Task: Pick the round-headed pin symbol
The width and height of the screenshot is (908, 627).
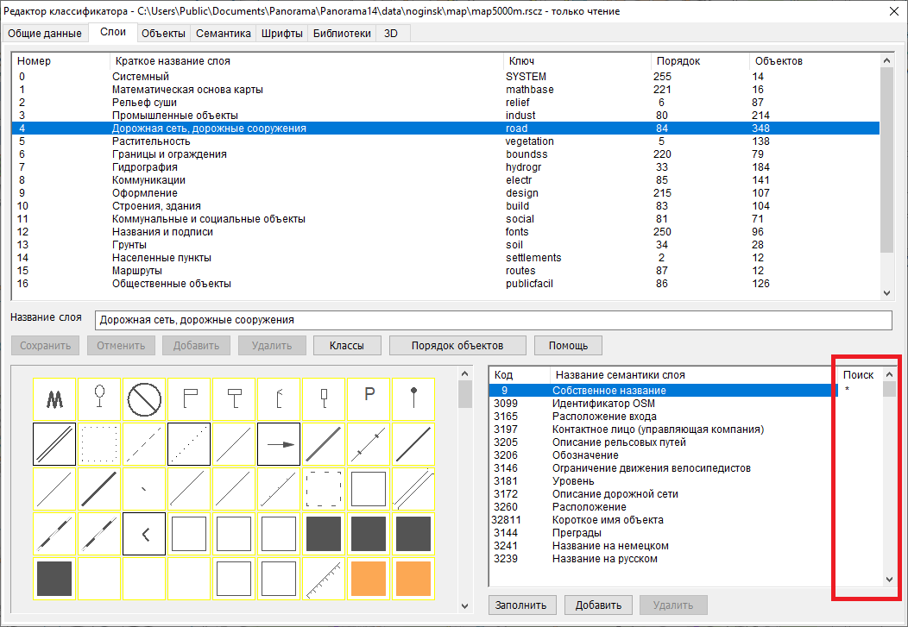Action: (x=414, y=398)
